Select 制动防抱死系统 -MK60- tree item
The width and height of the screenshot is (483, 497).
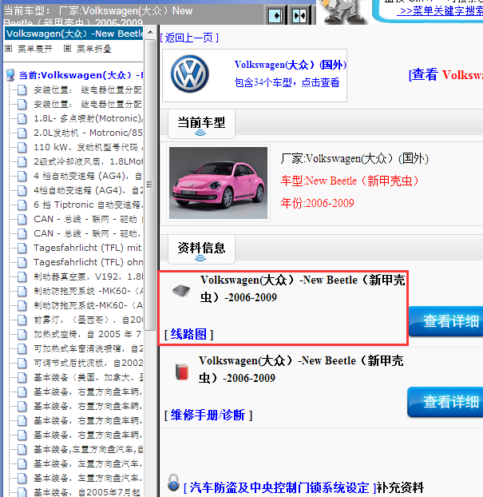click(x=88, y=291)
